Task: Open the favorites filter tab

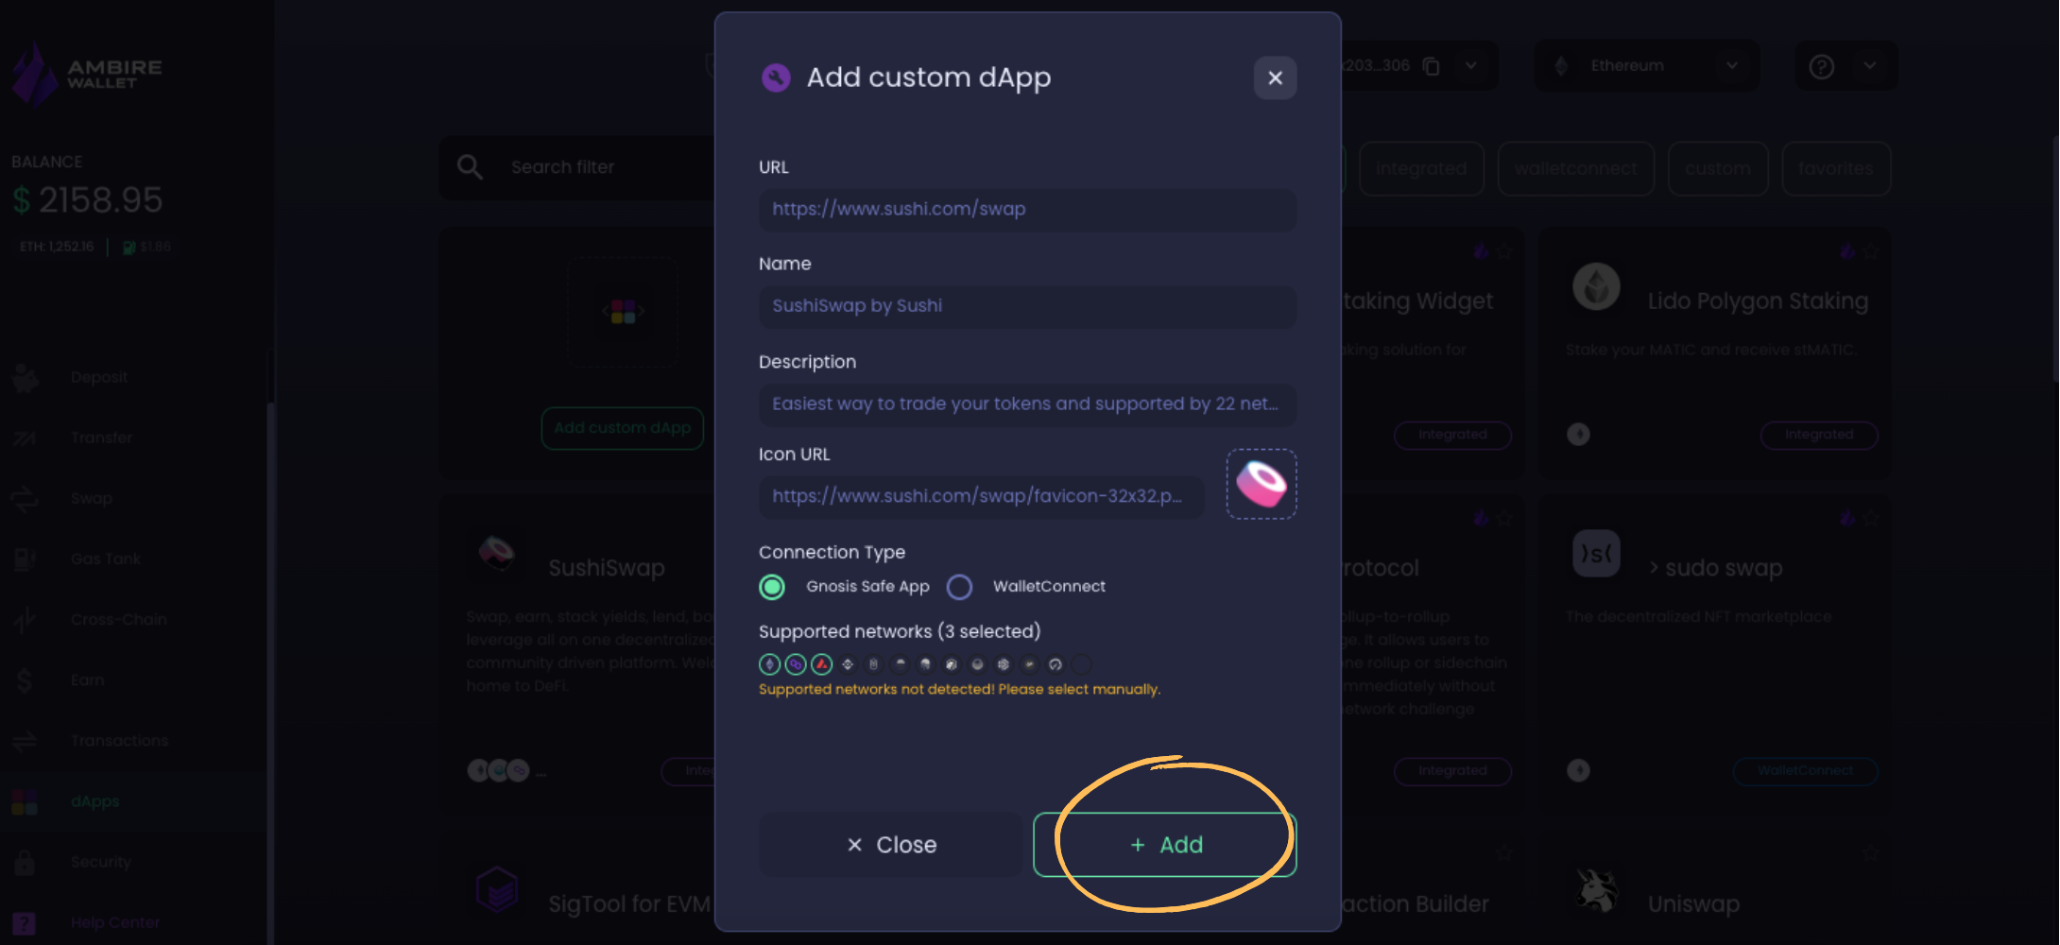Action: click(x=1836, y=169)
